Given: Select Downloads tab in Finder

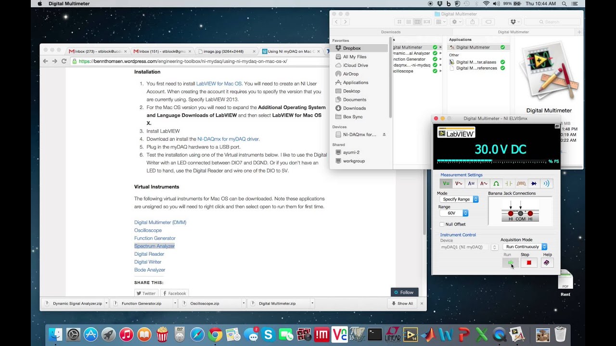Looking at the screenshot, I should (x=391, y=32).
